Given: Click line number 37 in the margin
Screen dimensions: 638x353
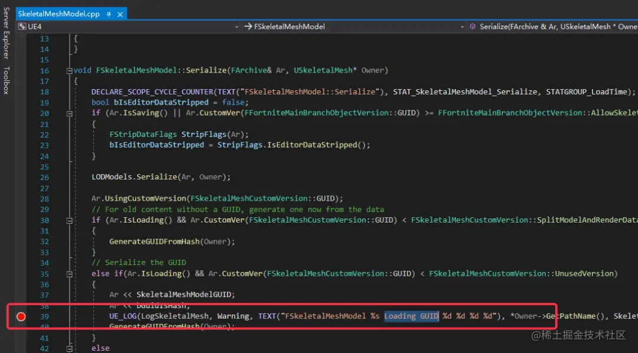Looking at the screenshot, I should [44, 295].
